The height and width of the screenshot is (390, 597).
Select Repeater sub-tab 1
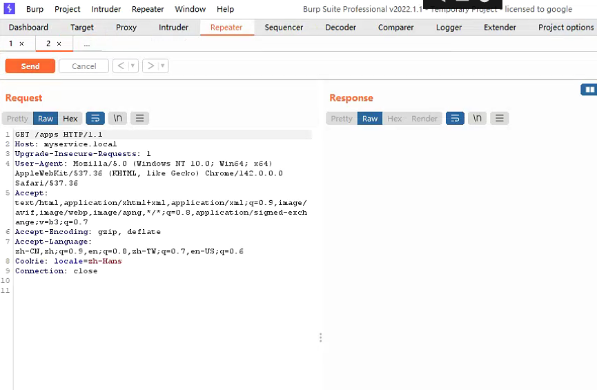coord(10,43)
